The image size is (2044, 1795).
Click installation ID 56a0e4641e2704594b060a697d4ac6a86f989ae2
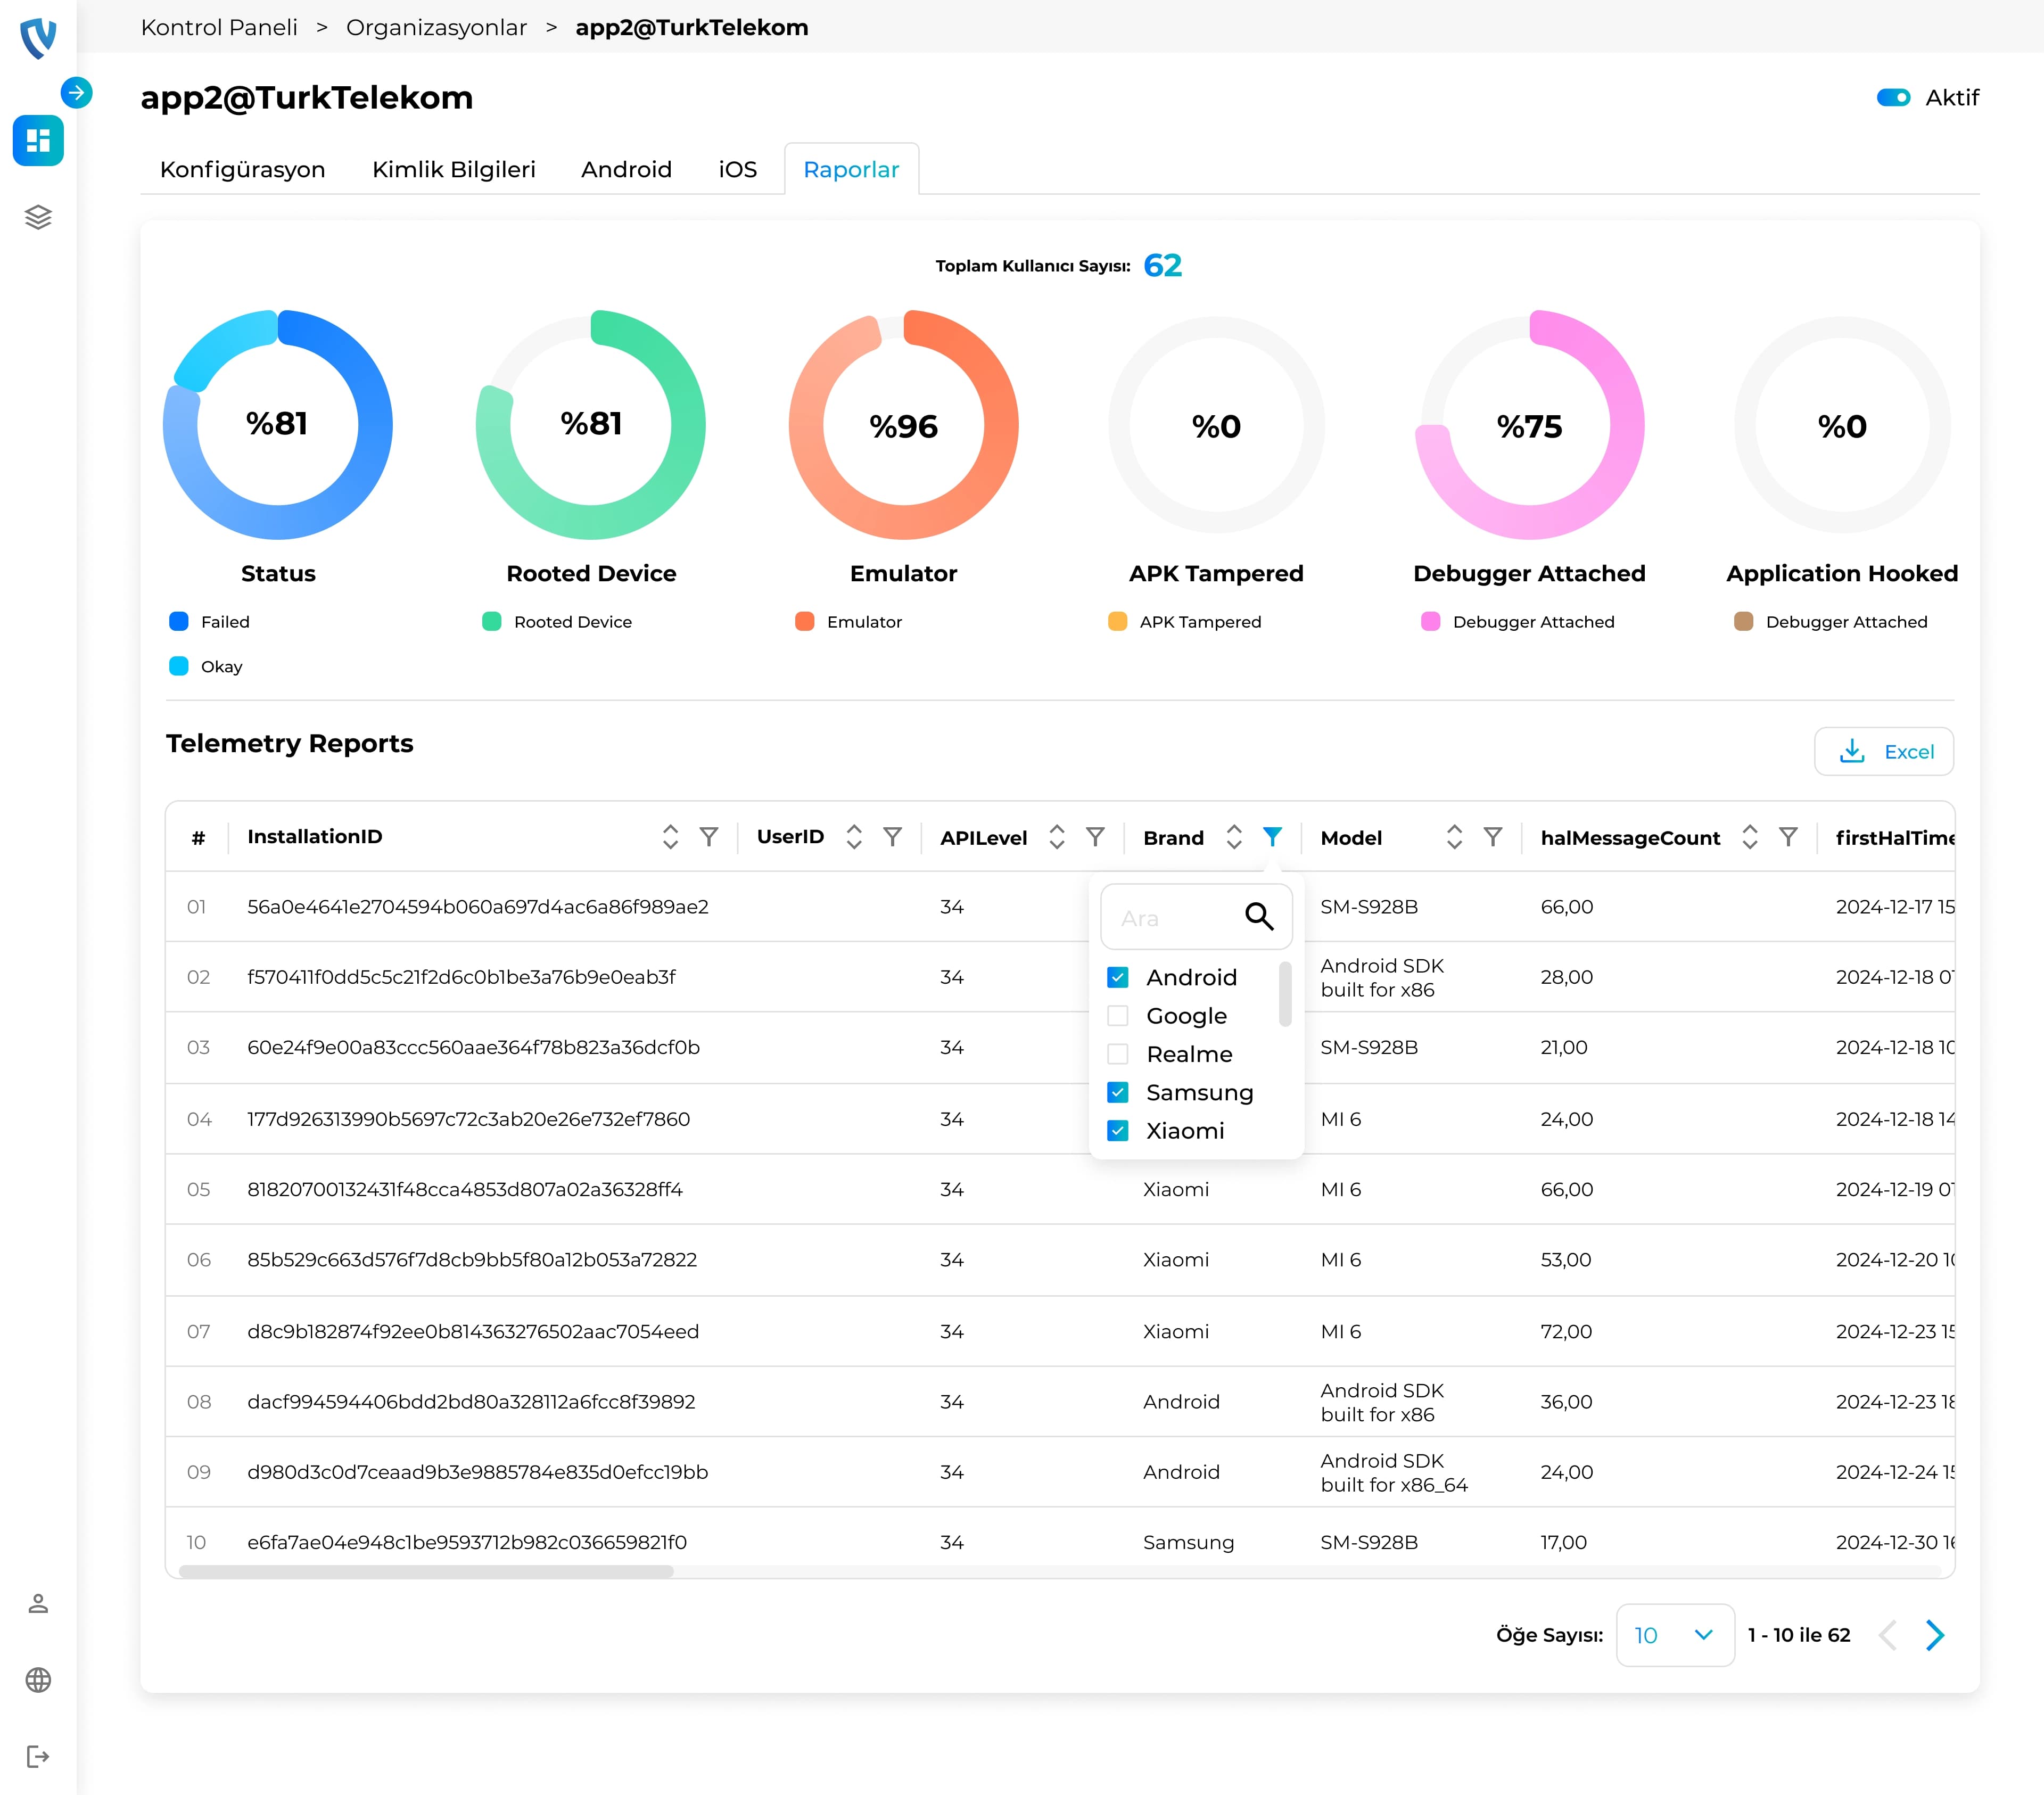tap(478, 907)
